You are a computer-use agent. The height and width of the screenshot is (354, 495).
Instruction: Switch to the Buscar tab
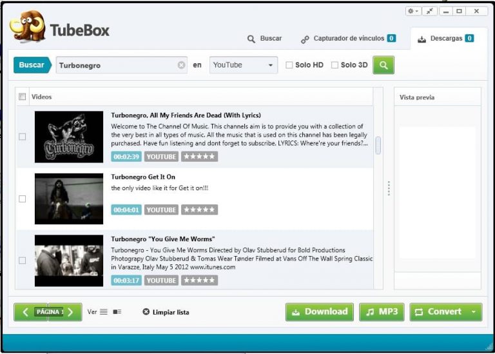pos(264,39)
